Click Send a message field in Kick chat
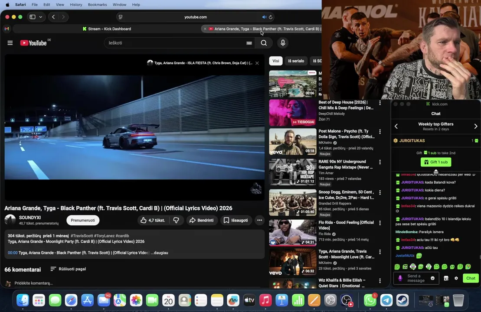481x312 pixels. point(416,278)
